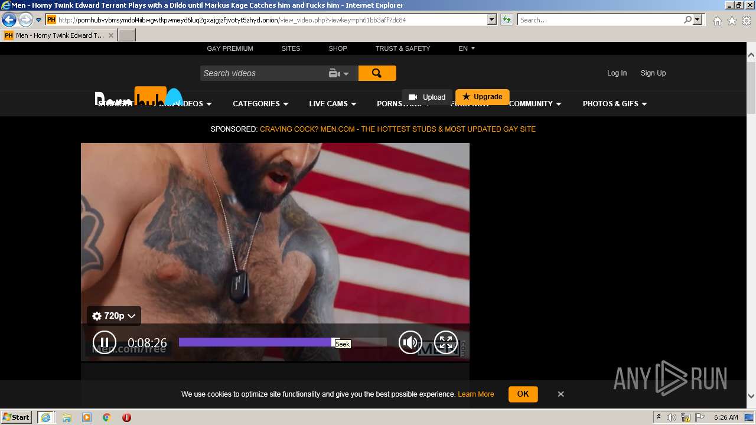Image resolution: width=756 pixels, height=425 pixels.
Task: Open the red circular taskbar icon
Action: click(x=126, y=417)
